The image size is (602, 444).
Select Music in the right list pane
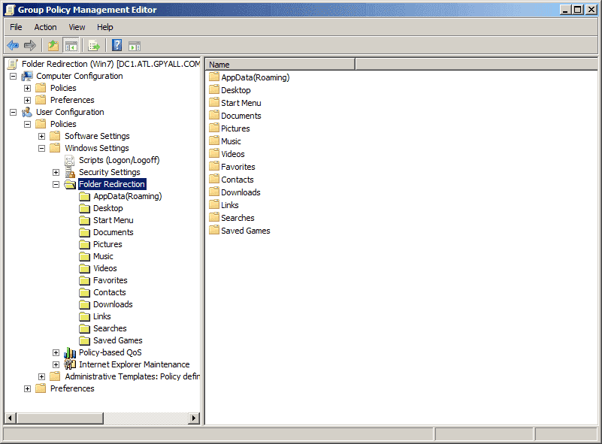231,141
